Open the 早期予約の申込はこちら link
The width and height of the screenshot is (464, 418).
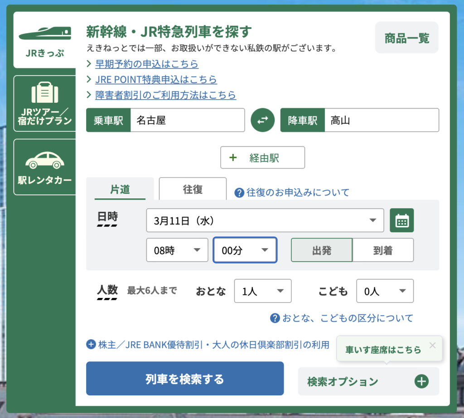(x=147, y=64)
